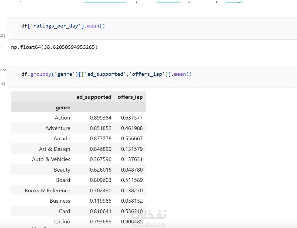Screen dimensions: 297x228
Task: Click the value 0.900485 for Casino
Action: tap(132, 221)
